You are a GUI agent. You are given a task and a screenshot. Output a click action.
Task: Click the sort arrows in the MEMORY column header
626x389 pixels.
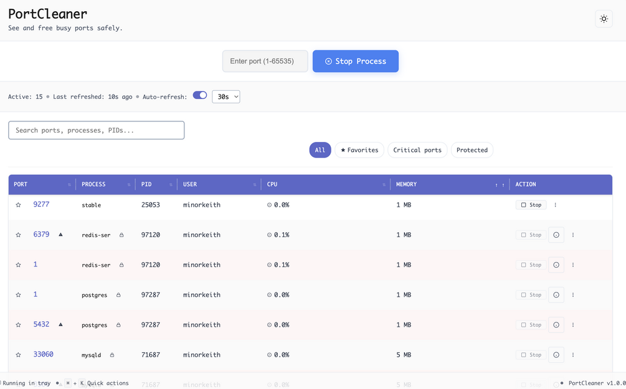[500, 185]
